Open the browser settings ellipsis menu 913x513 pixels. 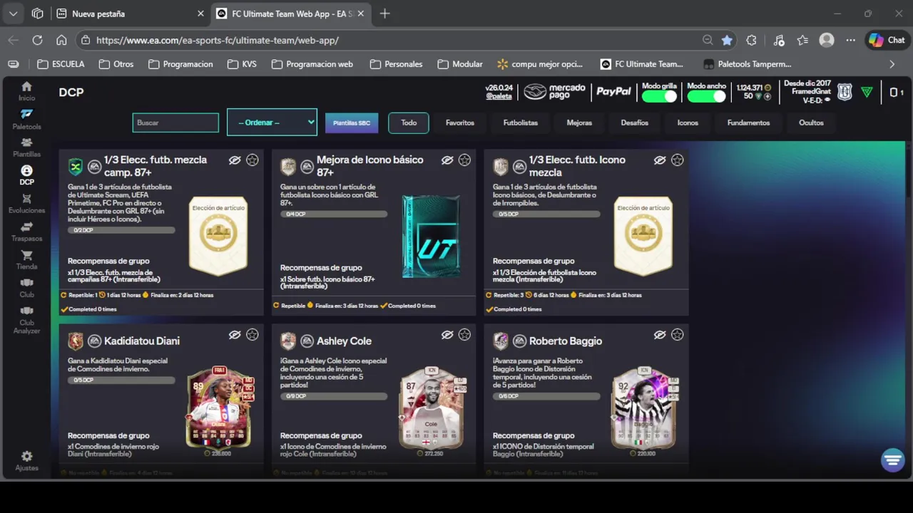coord(850,41)
